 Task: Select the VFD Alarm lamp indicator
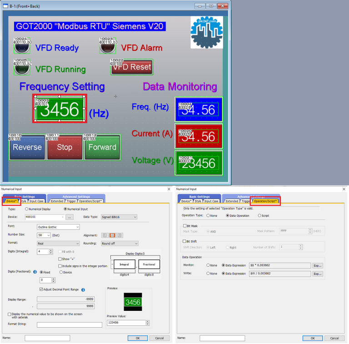click(108, 47)
